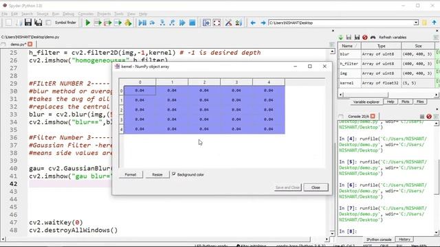
Task: Click the Open file icon in toolbar
Action: (x=19, y=23)
